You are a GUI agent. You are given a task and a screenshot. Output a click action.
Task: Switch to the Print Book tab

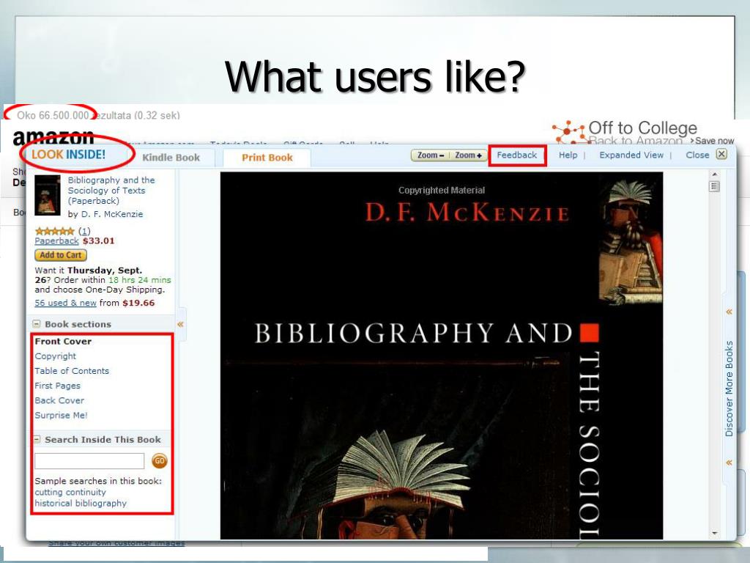click(267, 158)
